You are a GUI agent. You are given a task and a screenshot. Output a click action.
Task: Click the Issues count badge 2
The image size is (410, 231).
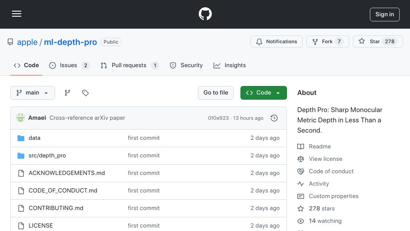point(85,65)
